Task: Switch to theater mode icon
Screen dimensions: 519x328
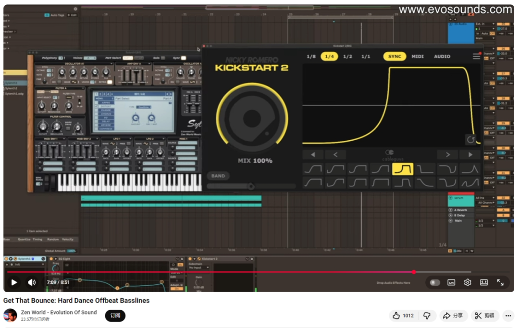Action: [483, 282]
